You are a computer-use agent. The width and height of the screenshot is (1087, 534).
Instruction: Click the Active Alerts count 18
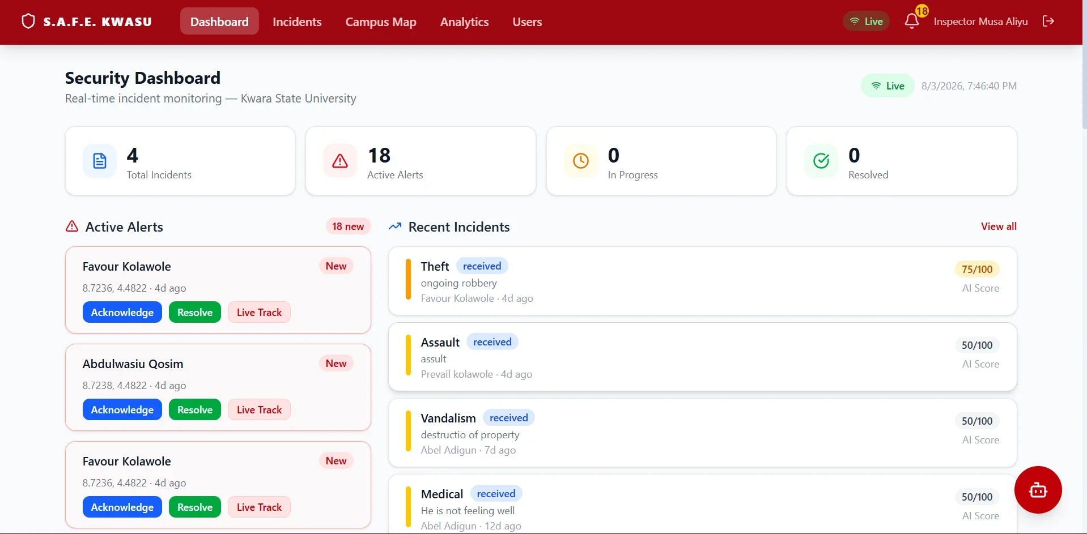379,155
